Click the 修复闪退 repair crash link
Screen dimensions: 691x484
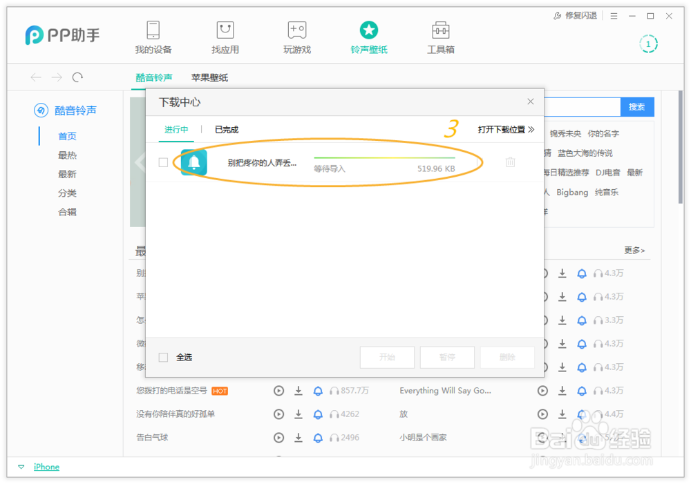575,16
